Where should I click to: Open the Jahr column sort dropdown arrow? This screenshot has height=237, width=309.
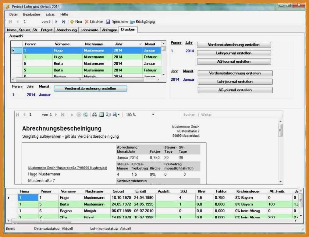[140, 44]
